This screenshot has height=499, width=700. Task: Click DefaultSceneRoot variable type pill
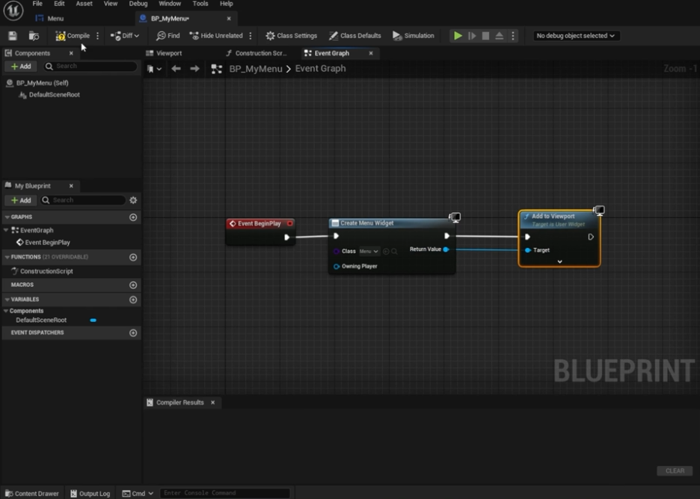(93, 320)
